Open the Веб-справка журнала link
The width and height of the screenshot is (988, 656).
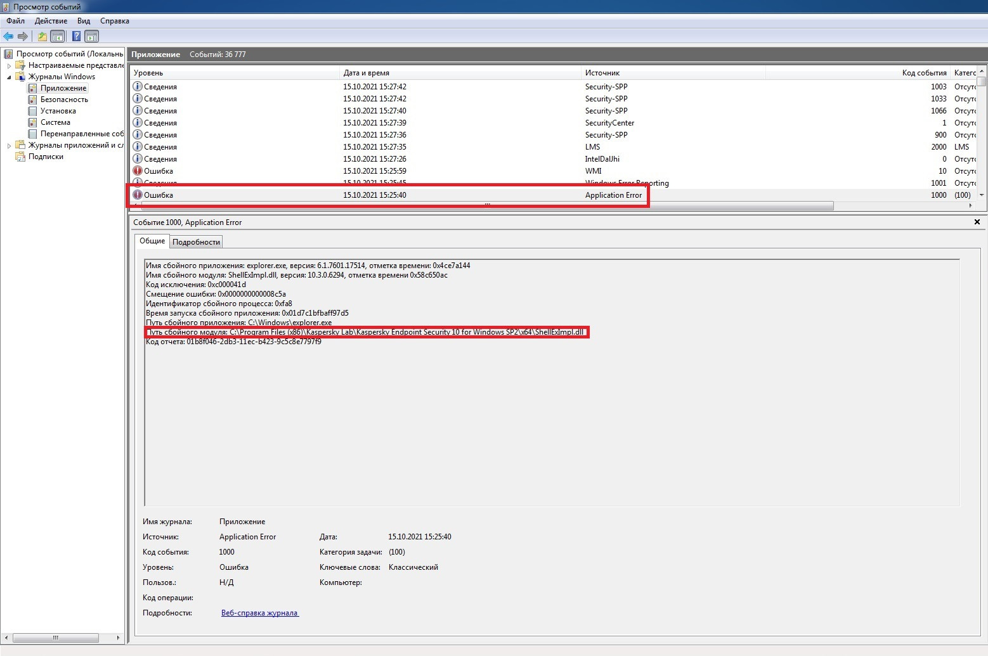[x=260, y=613]
